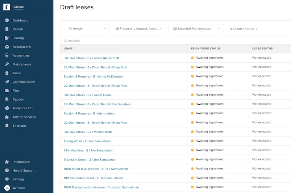Click the Analytics Hub pie chart icon
This screenshot has width=291, height=193.
coord(7,108)
